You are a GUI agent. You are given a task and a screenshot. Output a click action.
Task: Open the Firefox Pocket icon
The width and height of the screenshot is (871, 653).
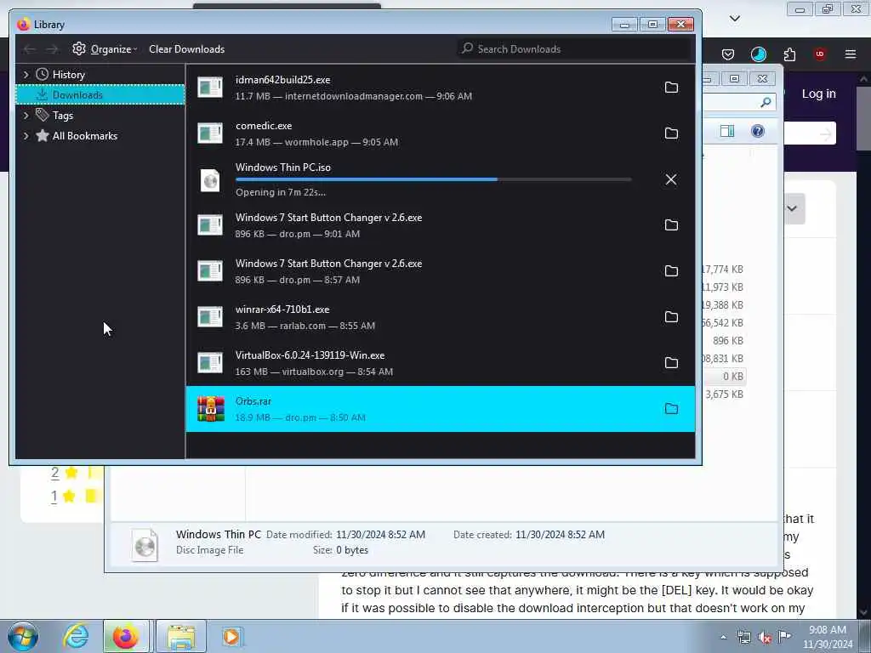(728, 54)
